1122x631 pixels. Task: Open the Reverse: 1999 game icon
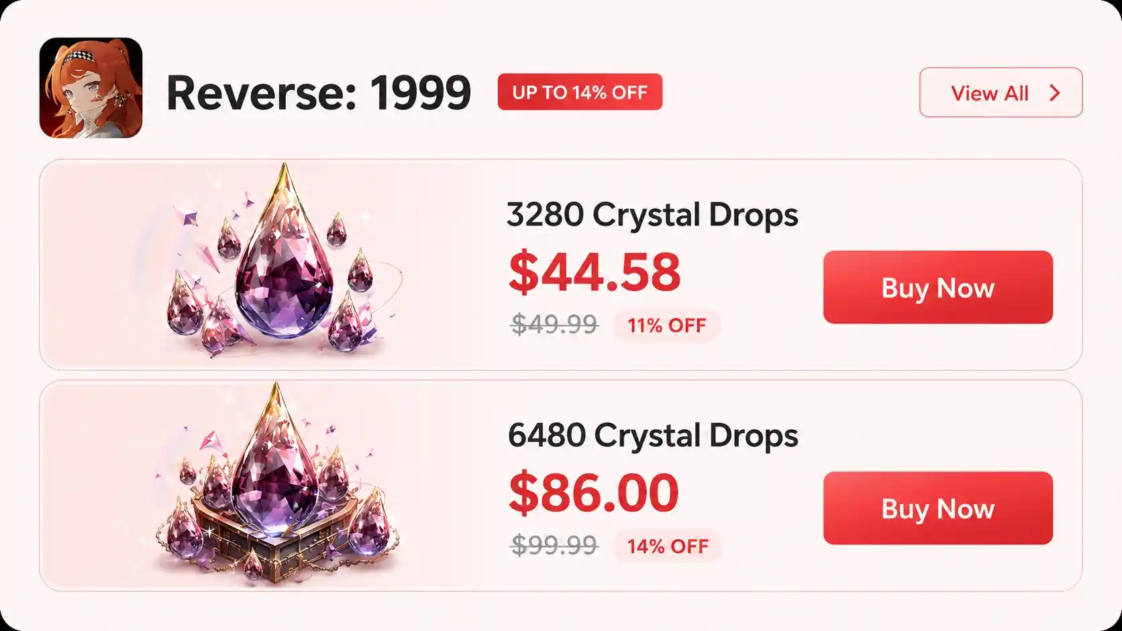tap(91, 88)
